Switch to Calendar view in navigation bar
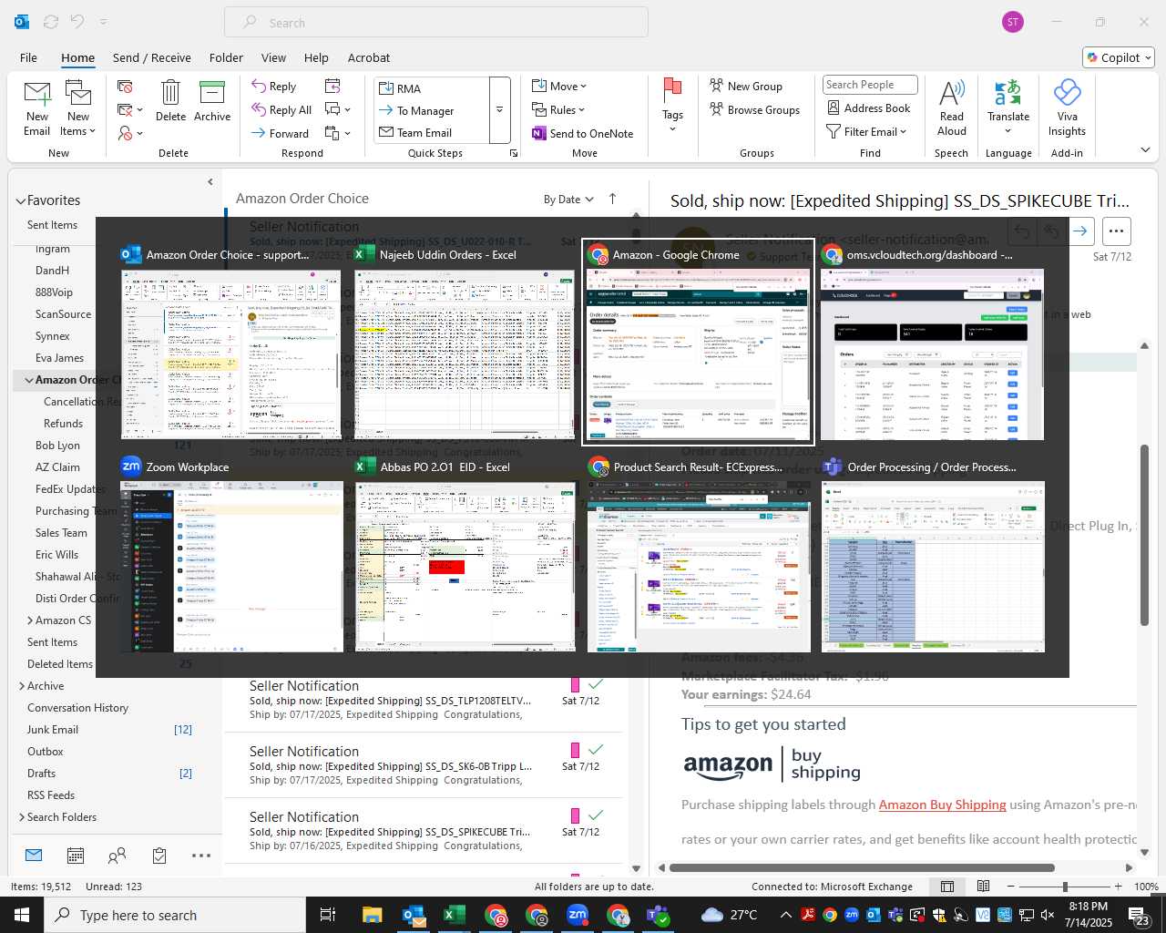The height and width of the screenshot is (933, 1166). point(76,855)
